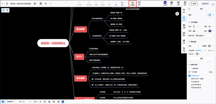Collapse the 画布背景 section

(x=189, y=41)
